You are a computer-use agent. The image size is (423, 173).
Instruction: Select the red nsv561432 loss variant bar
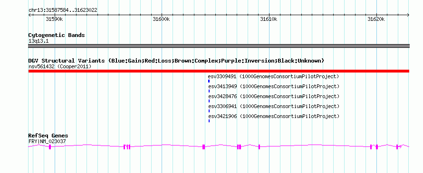(219, 71)
